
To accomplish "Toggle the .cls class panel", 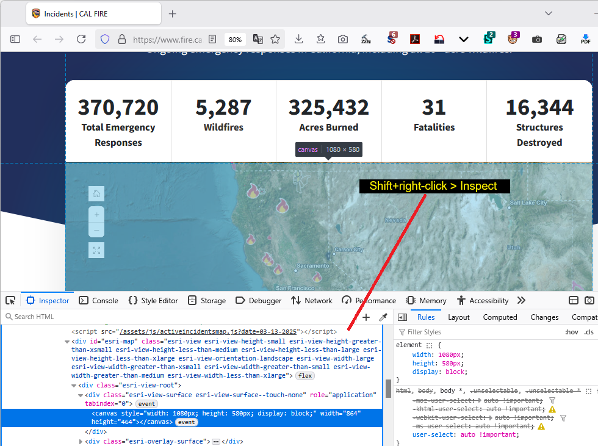I will pos(589,332).
